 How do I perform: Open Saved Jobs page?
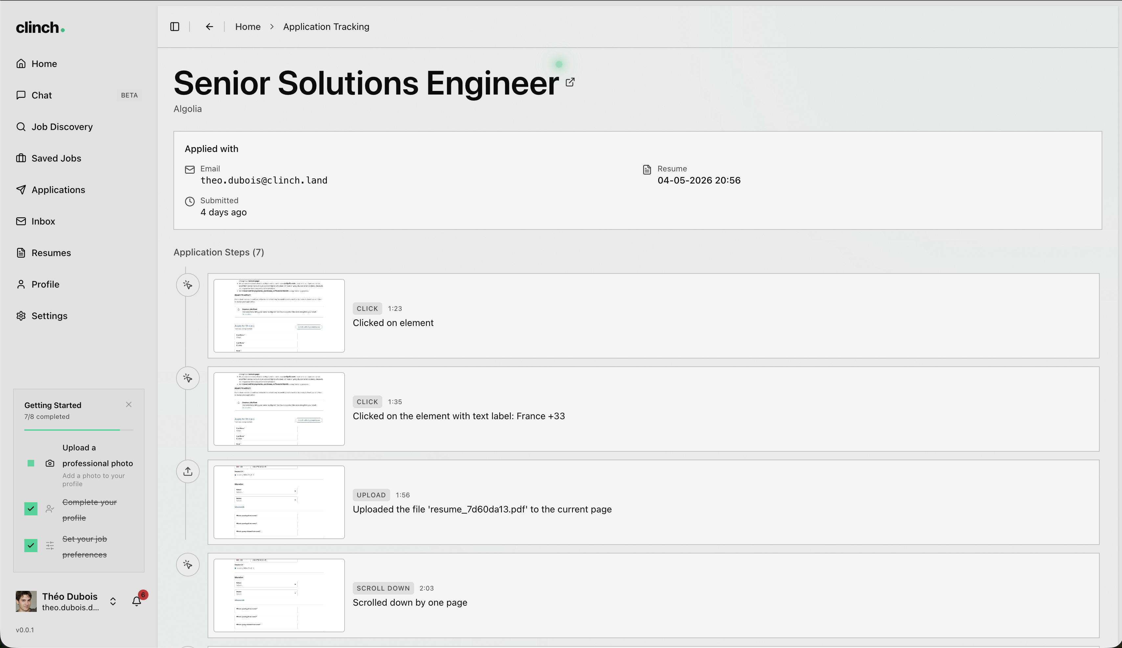tap(79, 159)
